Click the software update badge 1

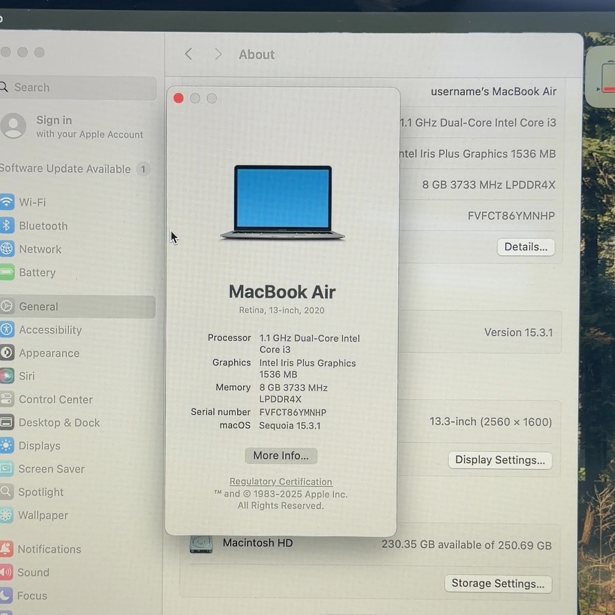click(x=143, y=169)
